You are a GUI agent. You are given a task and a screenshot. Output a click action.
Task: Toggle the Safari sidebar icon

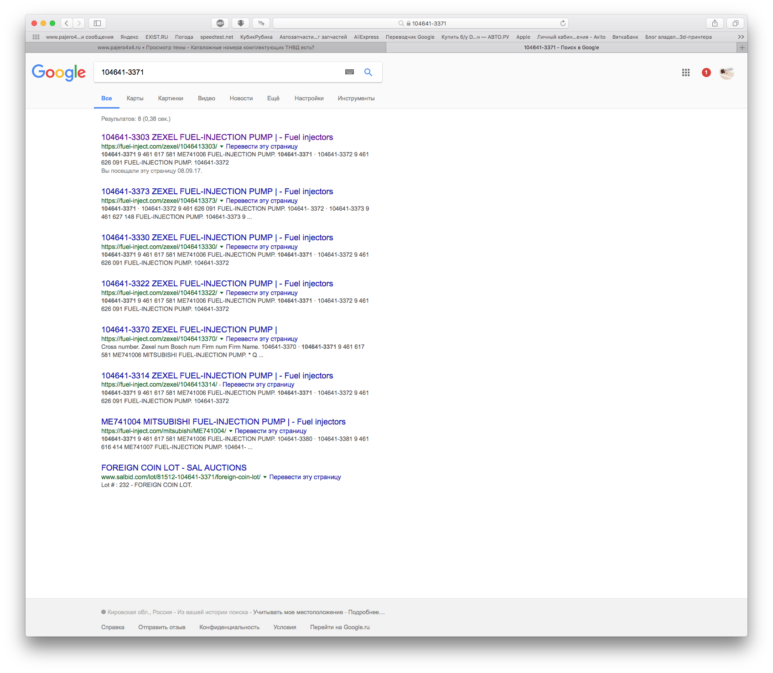[x=97, y=23]
